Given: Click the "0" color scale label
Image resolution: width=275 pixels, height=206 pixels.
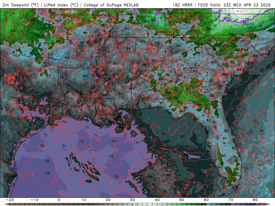Looking at the screenshot, I should (x=59, y=200).
